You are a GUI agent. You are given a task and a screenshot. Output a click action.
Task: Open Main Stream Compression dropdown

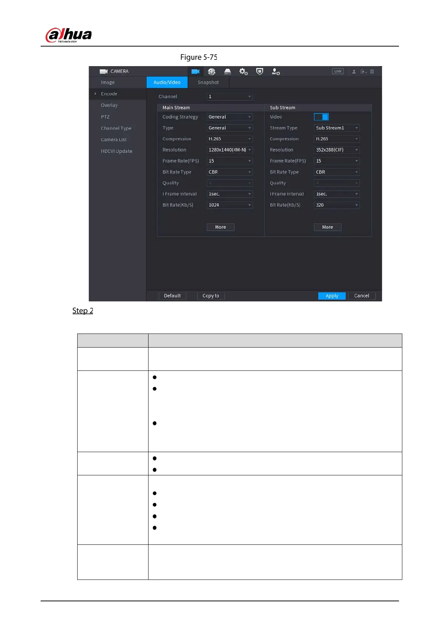point(230,139)
